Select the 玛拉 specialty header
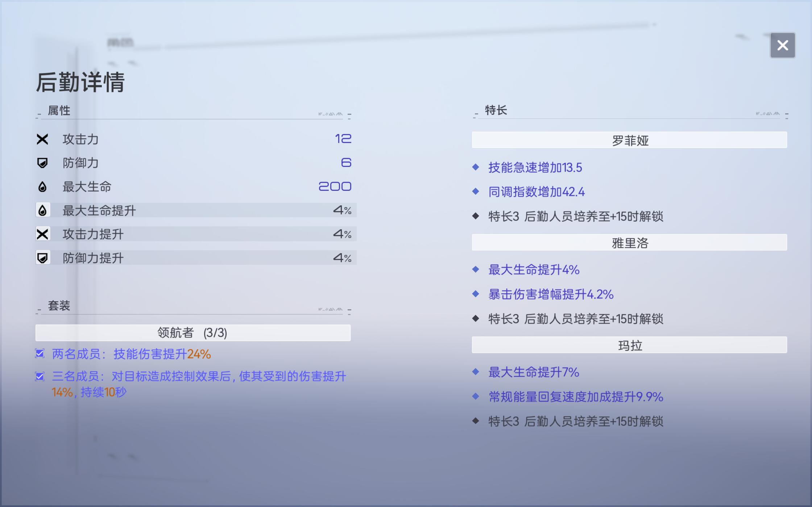The height and width of the screenshot is (507, 812). pyautogui.click(x=629, y=345)
